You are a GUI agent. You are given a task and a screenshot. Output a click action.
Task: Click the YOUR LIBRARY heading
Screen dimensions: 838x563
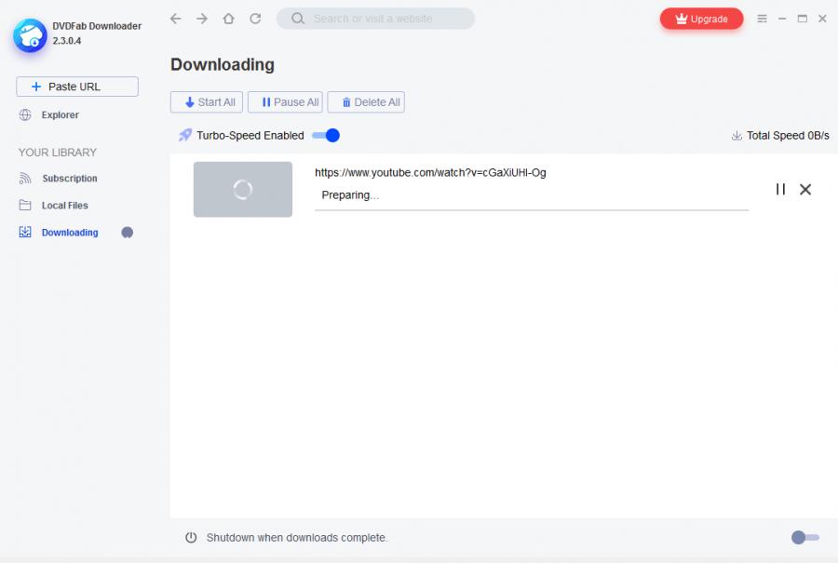(x=58, y=153)
